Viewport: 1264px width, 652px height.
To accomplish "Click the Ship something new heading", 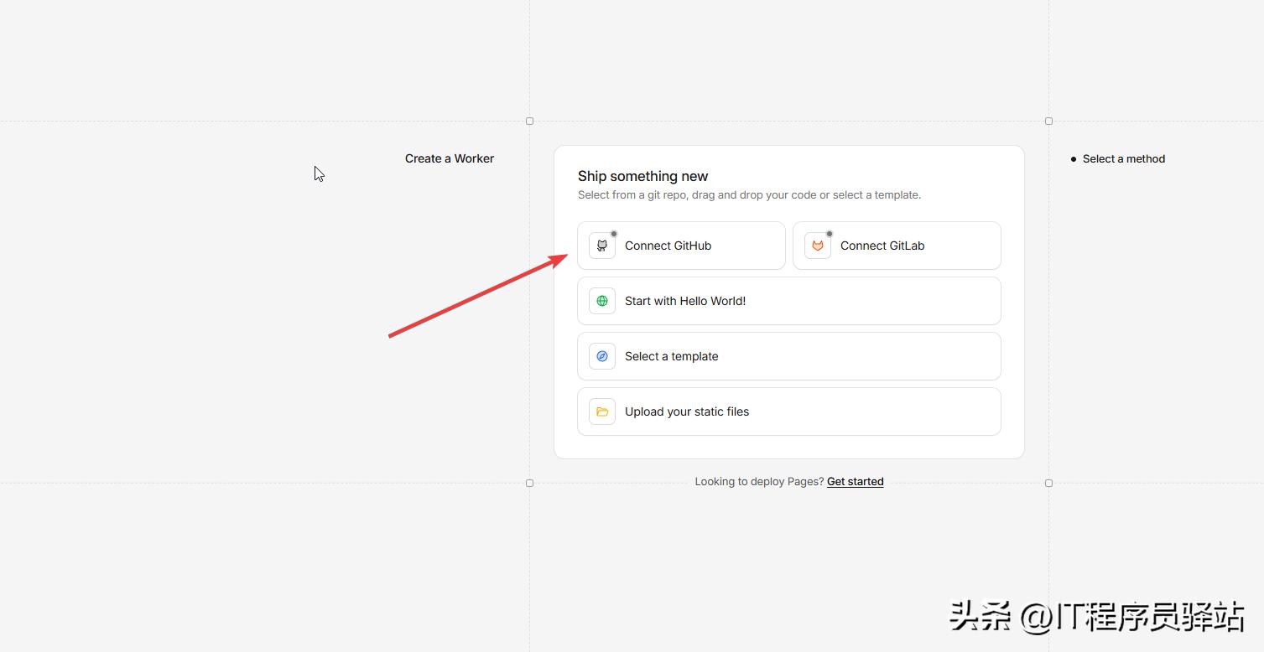I will pos(642,176).
